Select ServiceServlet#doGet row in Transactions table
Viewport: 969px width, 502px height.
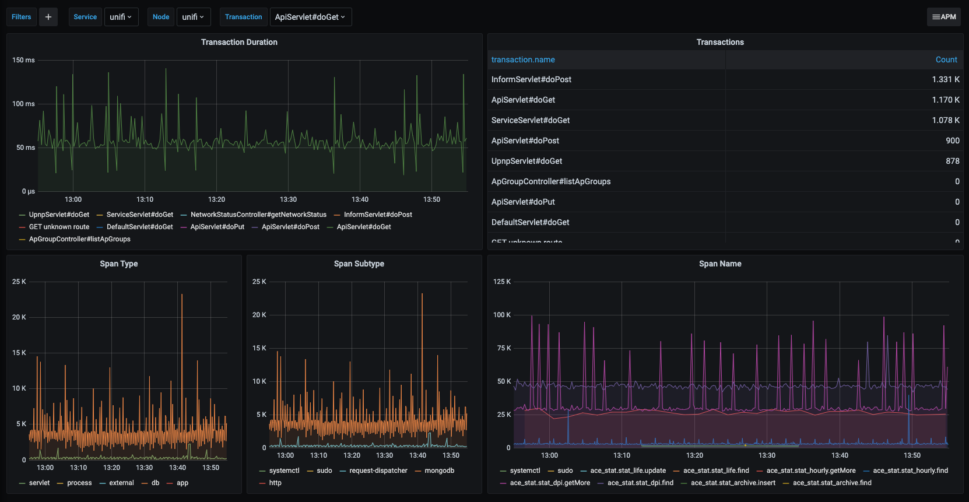[725, 120]
